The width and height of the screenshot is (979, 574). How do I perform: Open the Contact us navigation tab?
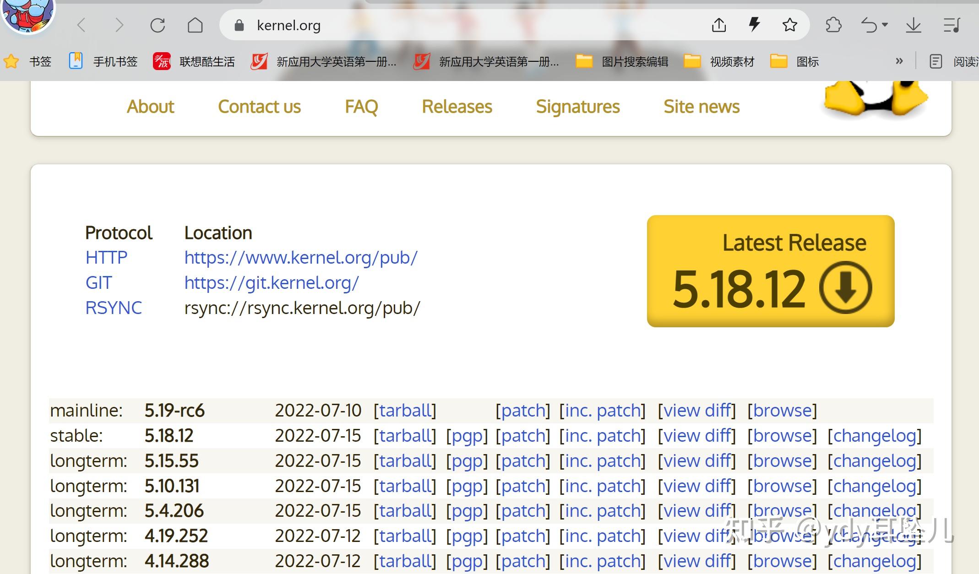point(259,107)
